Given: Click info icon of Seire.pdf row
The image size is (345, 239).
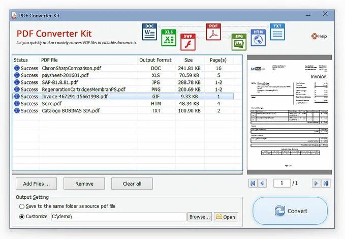Looking at the screenshot, I should (x=17, y=103).
